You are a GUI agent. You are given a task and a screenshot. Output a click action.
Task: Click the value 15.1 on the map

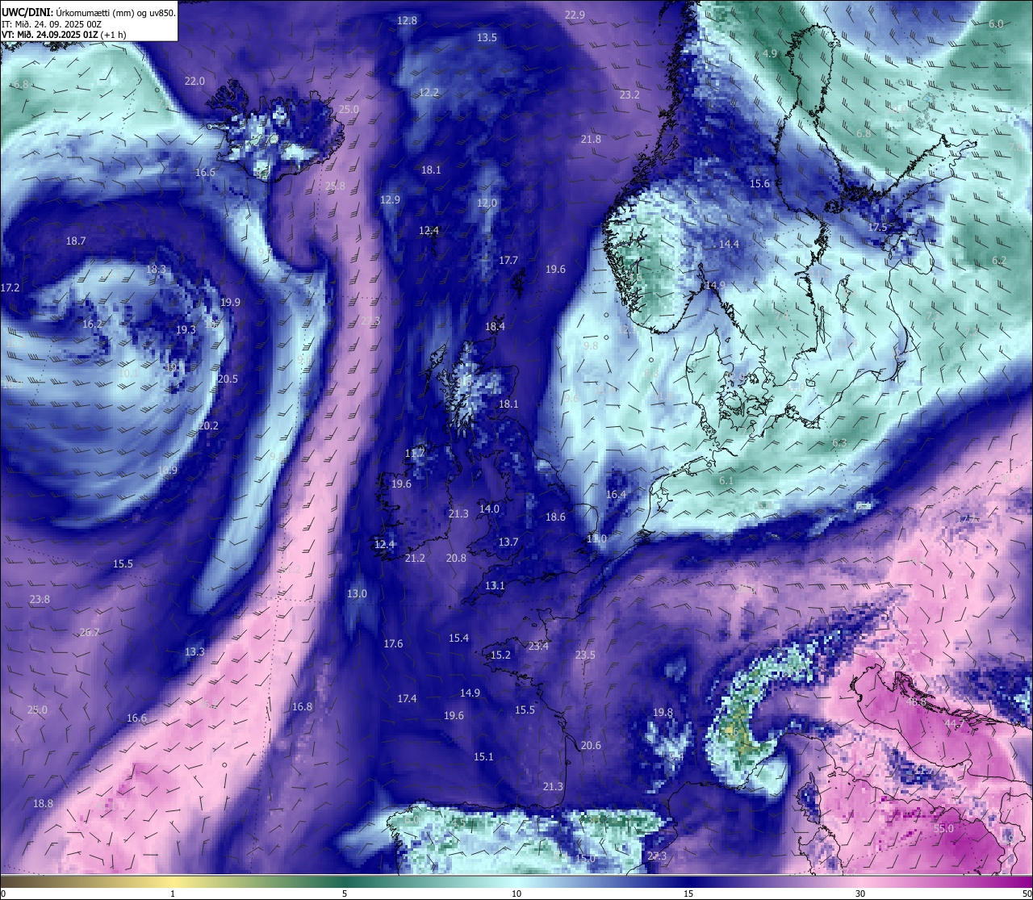[x=483, y=756]
